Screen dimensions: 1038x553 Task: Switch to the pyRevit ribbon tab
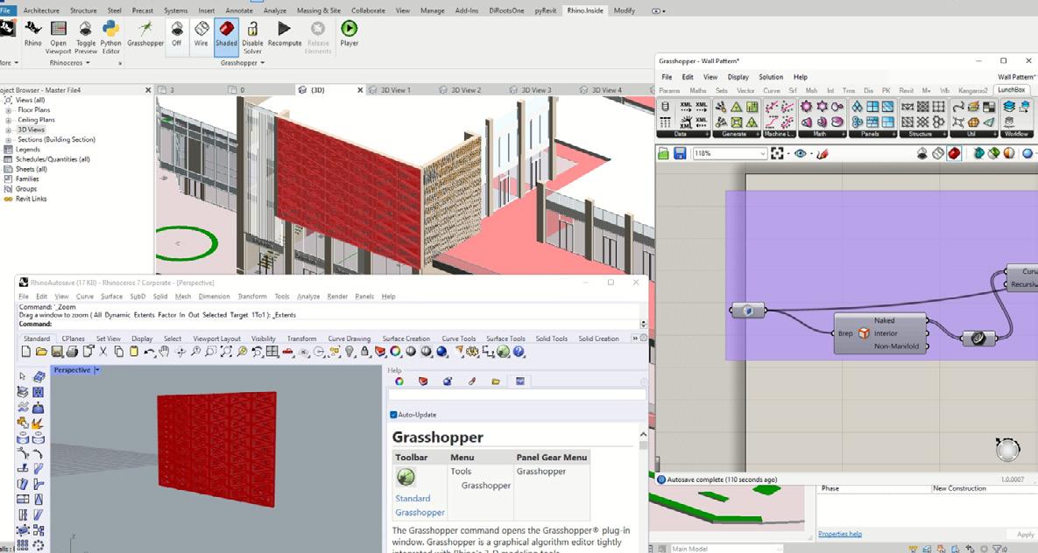[x=546, y=10]
